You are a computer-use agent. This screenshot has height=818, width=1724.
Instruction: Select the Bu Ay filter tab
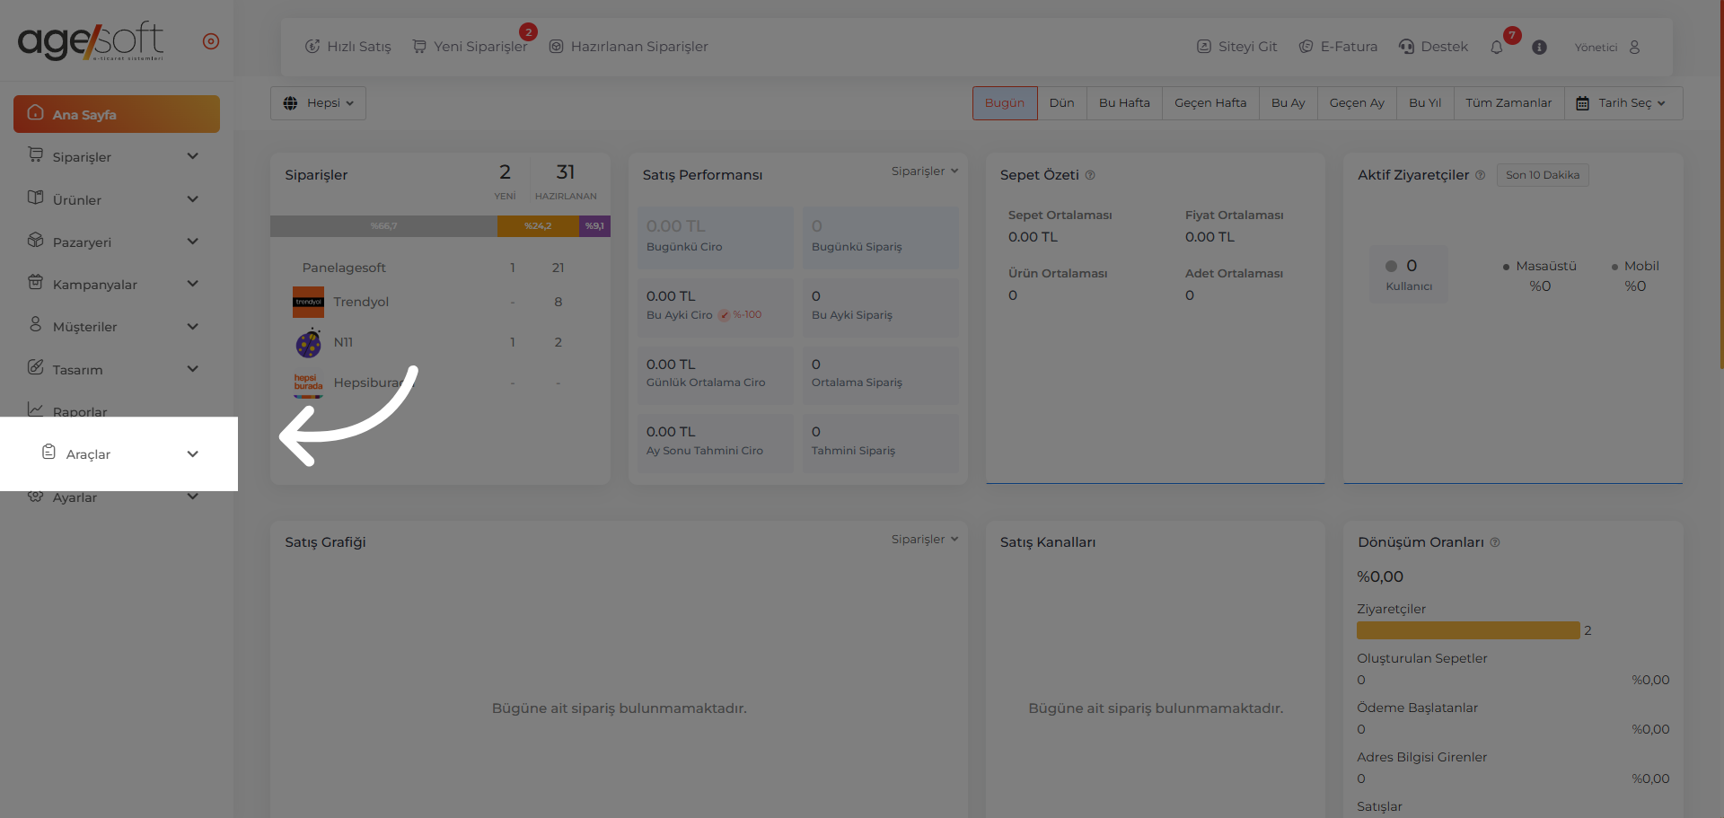click(1288, 103)
